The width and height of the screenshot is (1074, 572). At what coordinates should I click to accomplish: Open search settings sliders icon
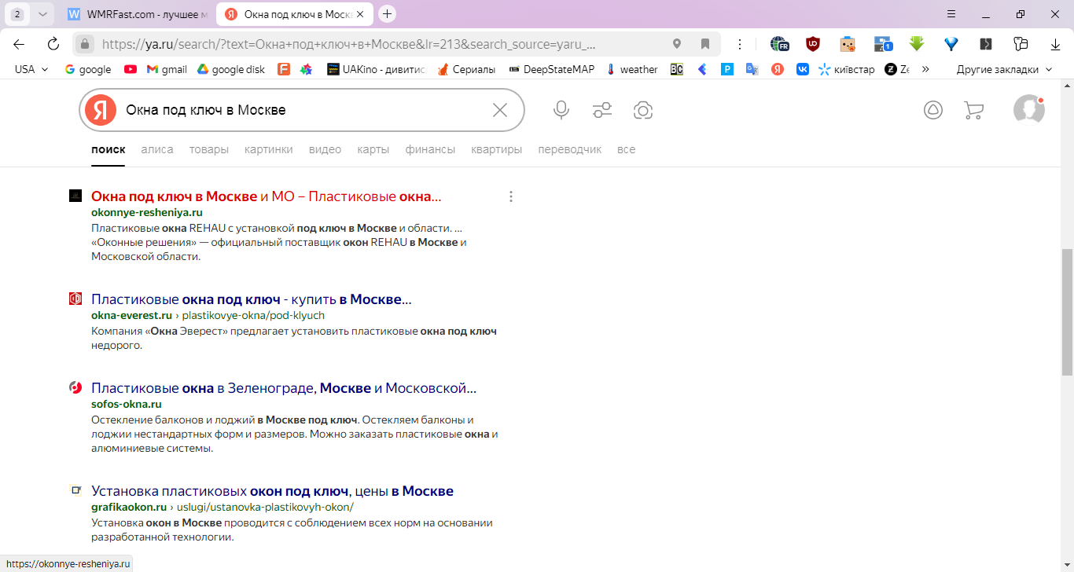[x=602, y=110]
